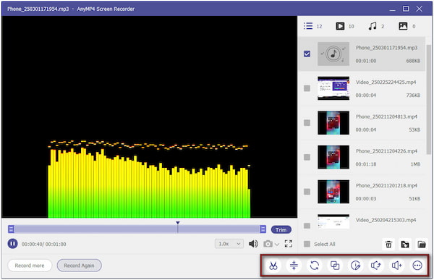
Task: Click the Record Again button
Action: point(79,266)
